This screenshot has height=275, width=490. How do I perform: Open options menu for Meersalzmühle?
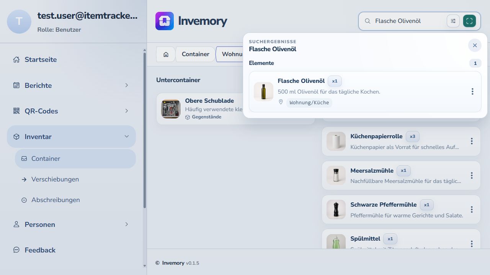tap(472, 175)
